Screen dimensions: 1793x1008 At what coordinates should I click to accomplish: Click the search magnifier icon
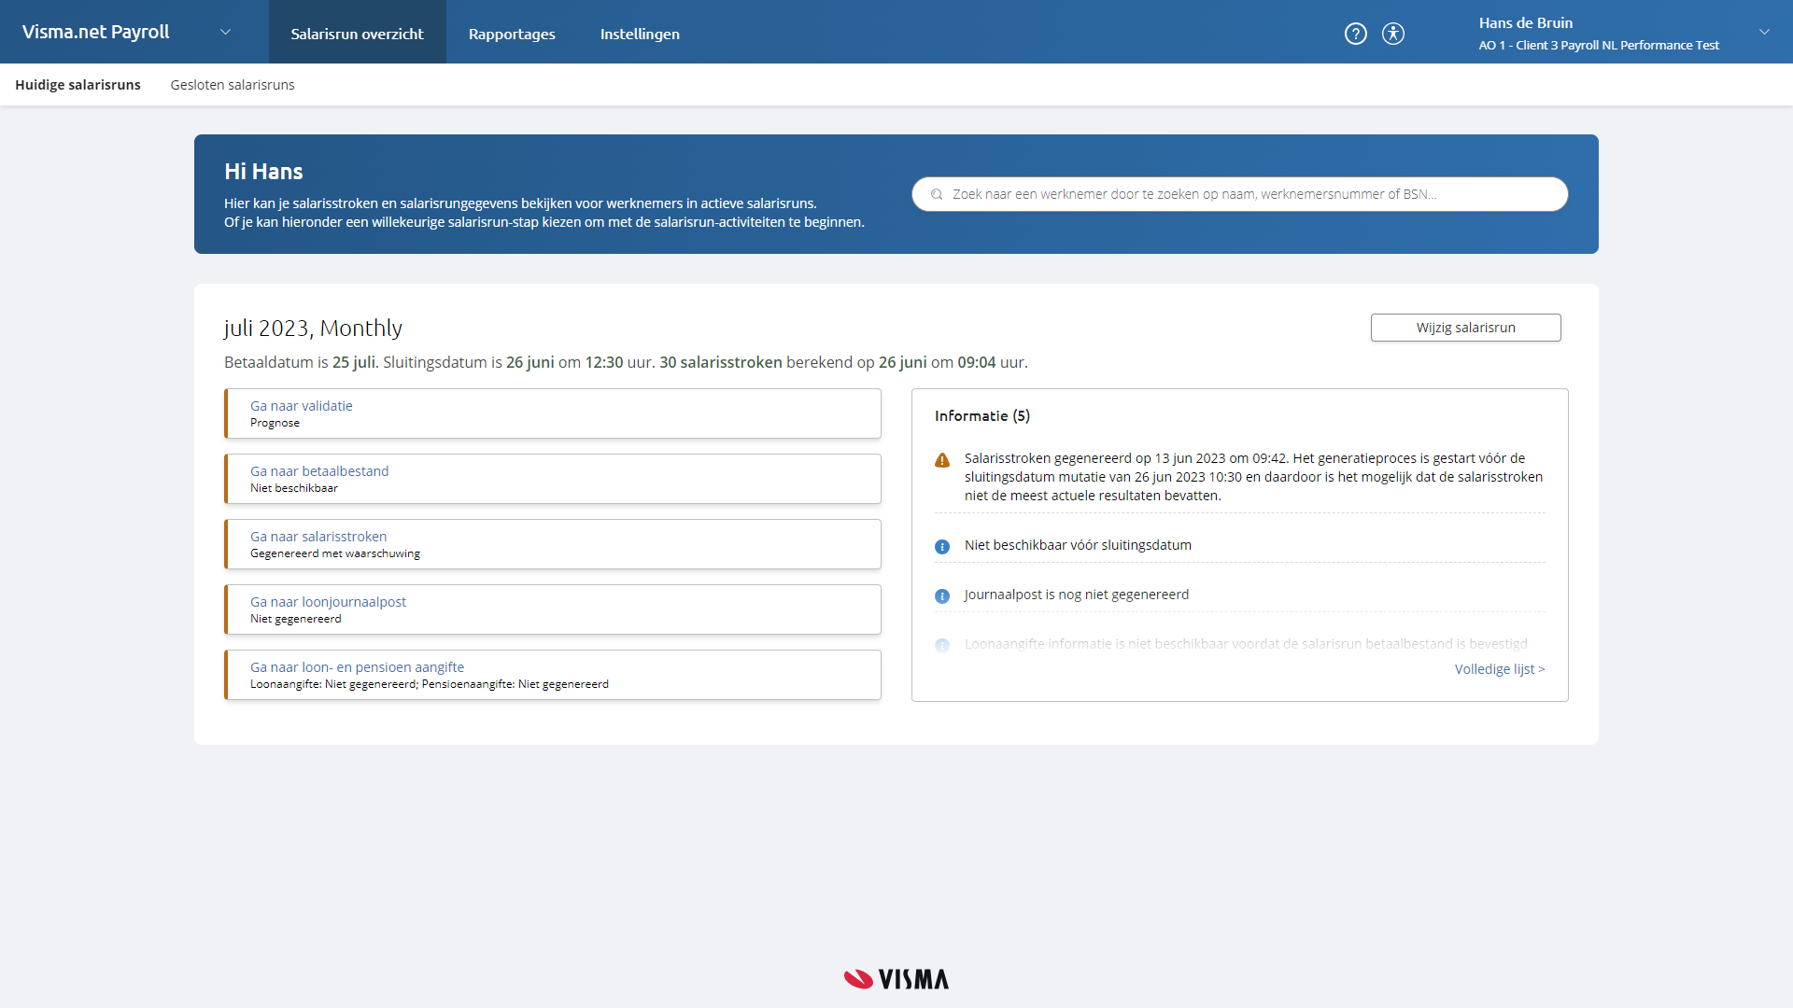click(937, 194)
